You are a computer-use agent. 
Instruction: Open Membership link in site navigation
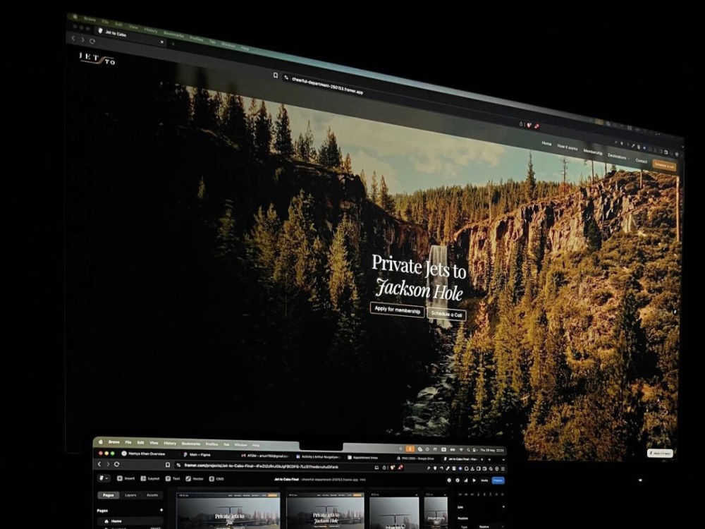593,152
